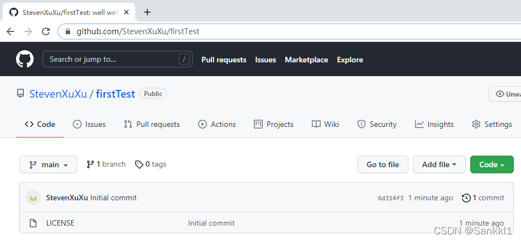
Task: Open a new browser tab with plus
Action: (147, 12)
